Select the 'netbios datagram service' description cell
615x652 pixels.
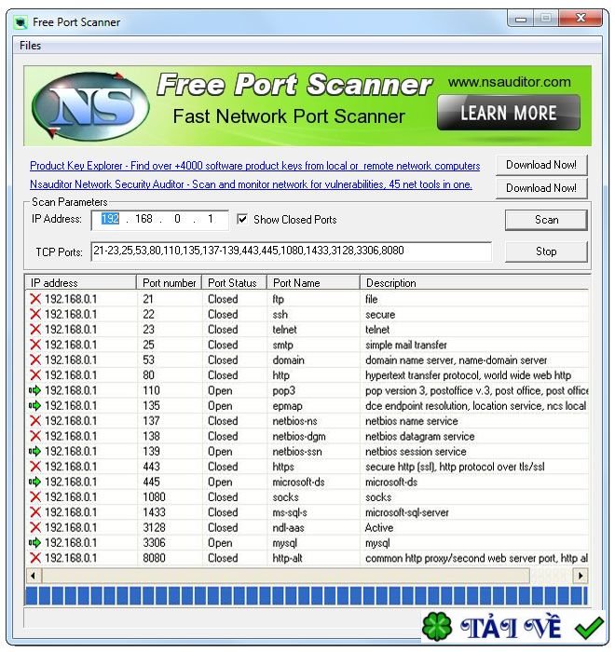[x=420, y=436]
